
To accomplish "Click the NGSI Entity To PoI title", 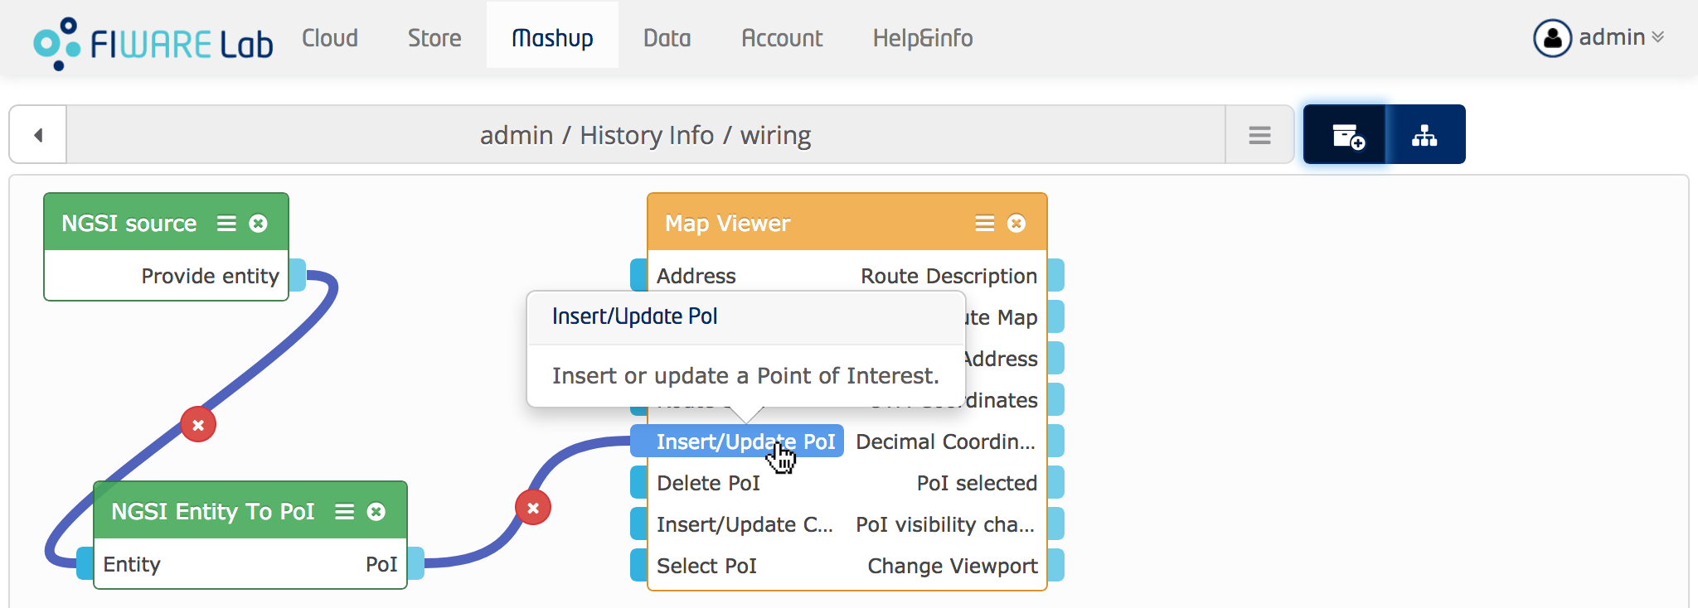I will click(x=213, y=511).
